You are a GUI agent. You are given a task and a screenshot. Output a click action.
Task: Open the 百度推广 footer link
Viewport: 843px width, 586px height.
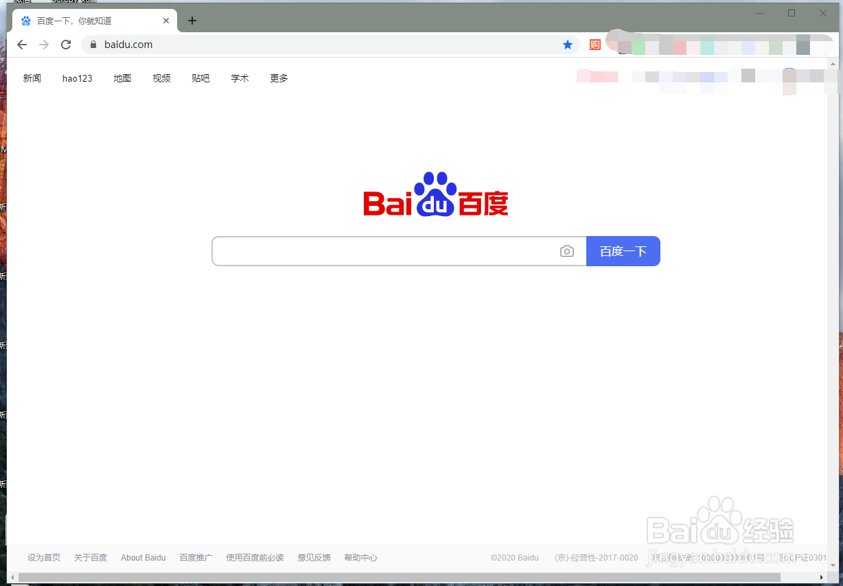click(196, 558)
